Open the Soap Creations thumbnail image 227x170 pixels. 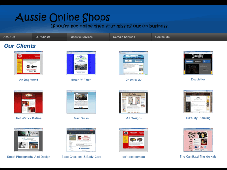coord(81,140)
